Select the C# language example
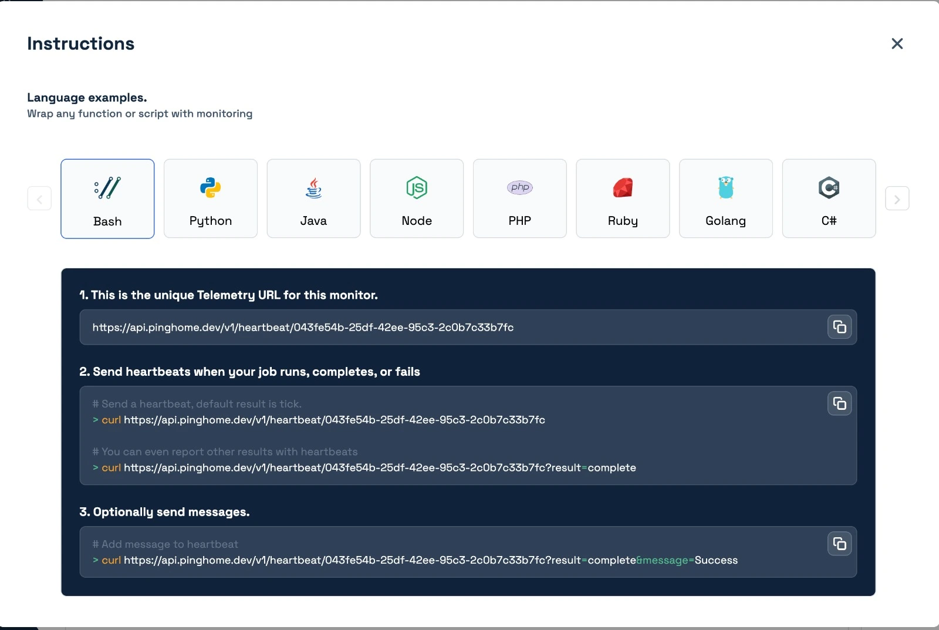This screenshot has height=630, width=939. point(828,198)
